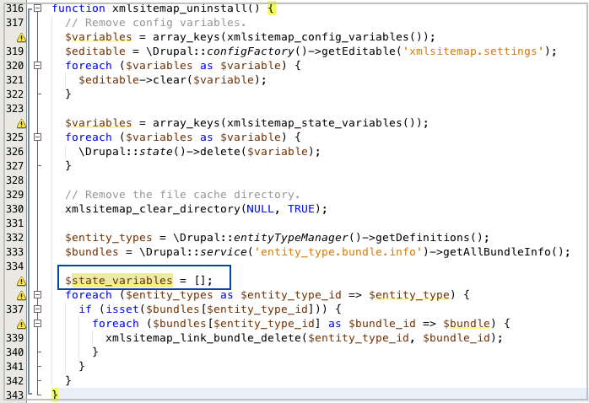Click the warning icon beside the $state_variables = [] line
The width and height of the screenshot is (589, 403).
pyautogui.click(x=21, y=281)
